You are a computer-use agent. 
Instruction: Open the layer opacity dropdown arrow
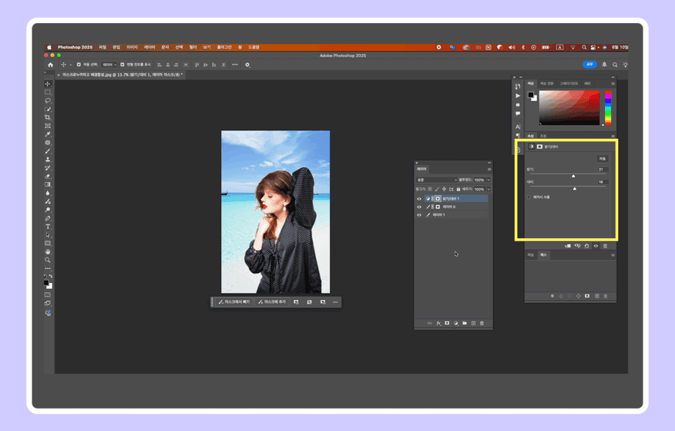click(x=488, y=180)
